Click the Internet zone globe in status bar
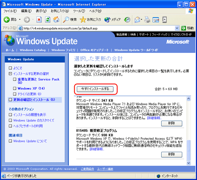Screen dimensions: 197x180 (x=159, y=176)
